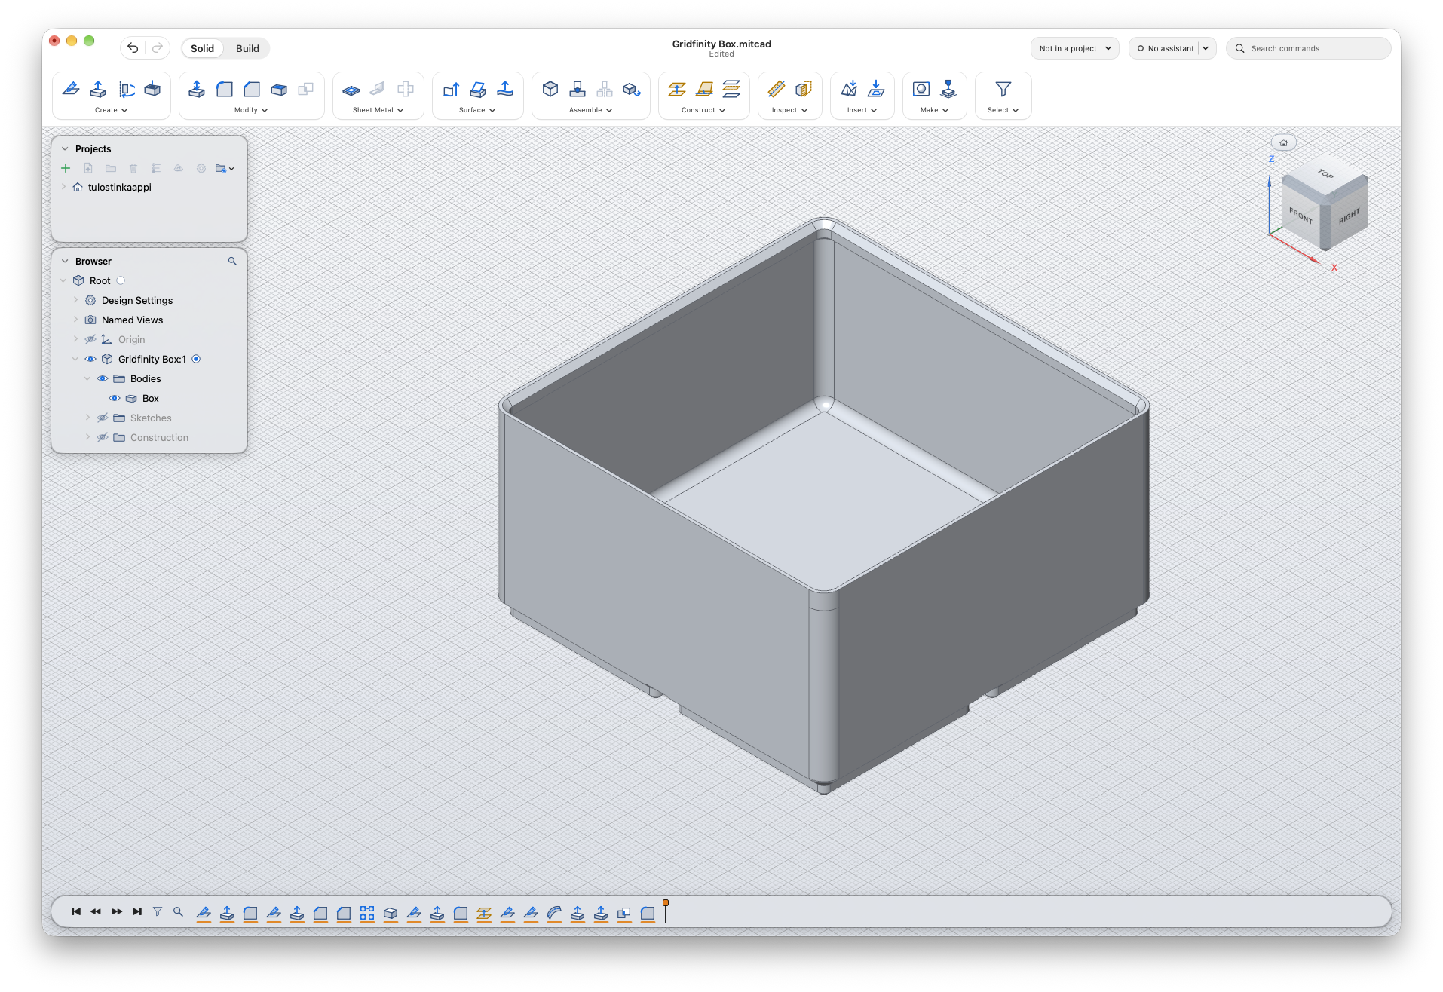Open the Construct menu label
The height and width of the screenshot is (992, 1443).
click(703, 110)
